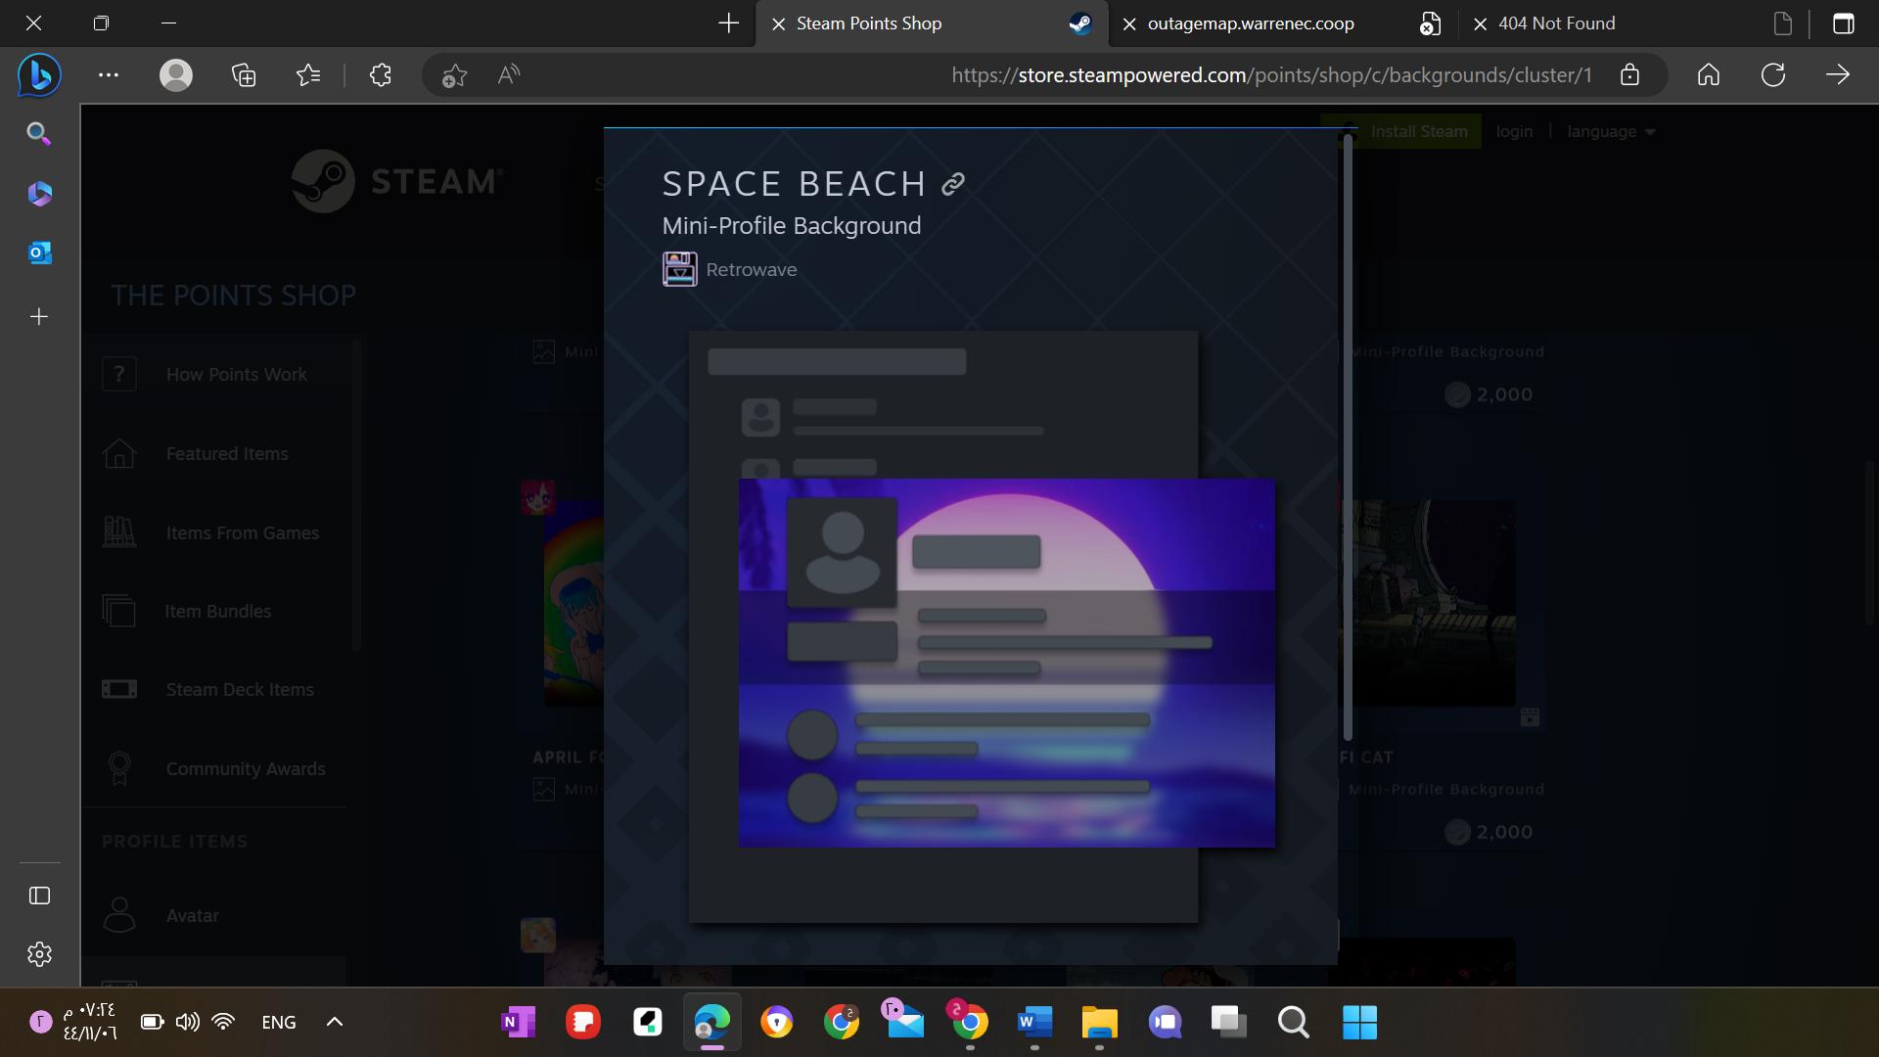
Task: Click the modal dialog scrollbar
Action: click(1348, 438)
